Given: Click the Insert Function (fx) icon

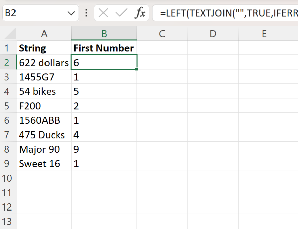Looking at the screenshot, I should [x=140, y=13].
